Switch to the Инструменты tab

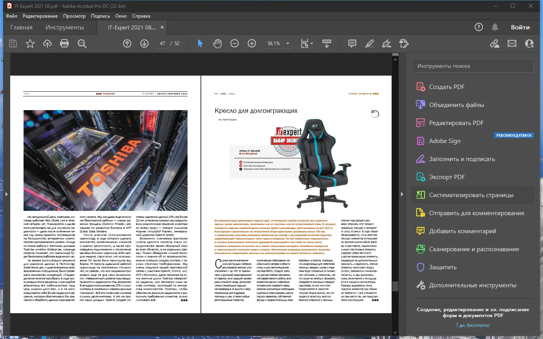click(x=65, y=27)
